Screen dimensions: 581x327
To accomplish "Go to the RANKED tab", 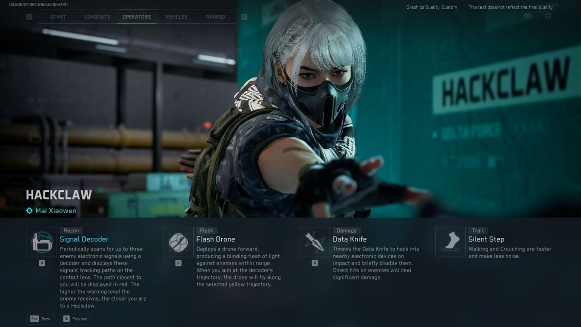I will tap(214, 16).
